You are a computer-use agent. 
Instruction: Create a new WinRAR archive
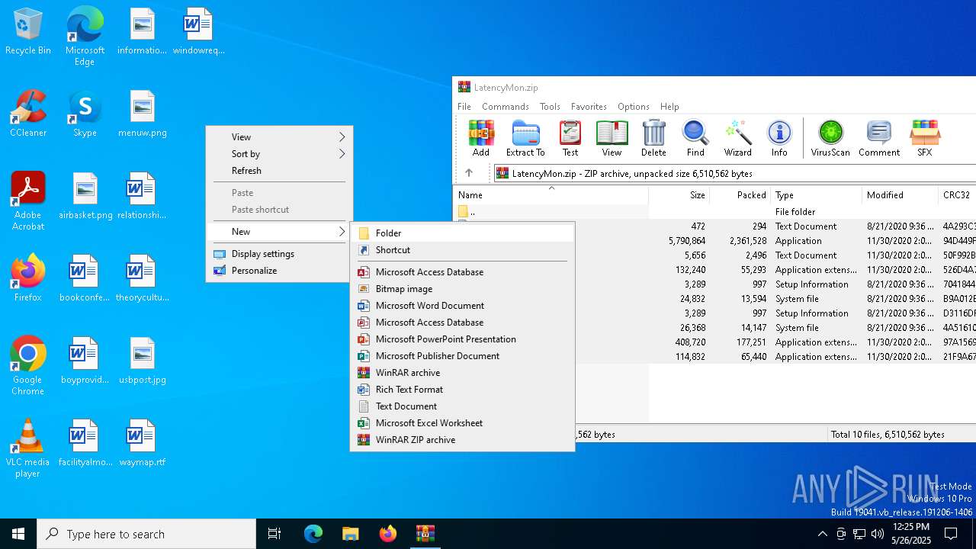(x=462, y=373)
